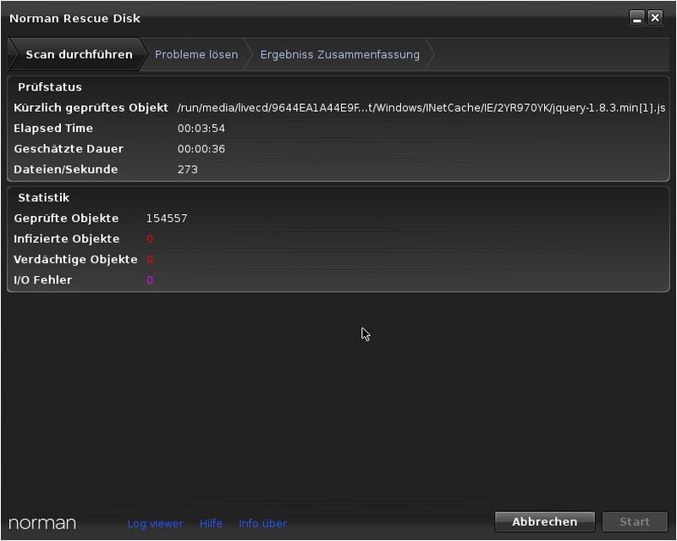Click the Verdächtige Objekte label
Viewport: 677px width, 541px height.
(x=75, y=260)
